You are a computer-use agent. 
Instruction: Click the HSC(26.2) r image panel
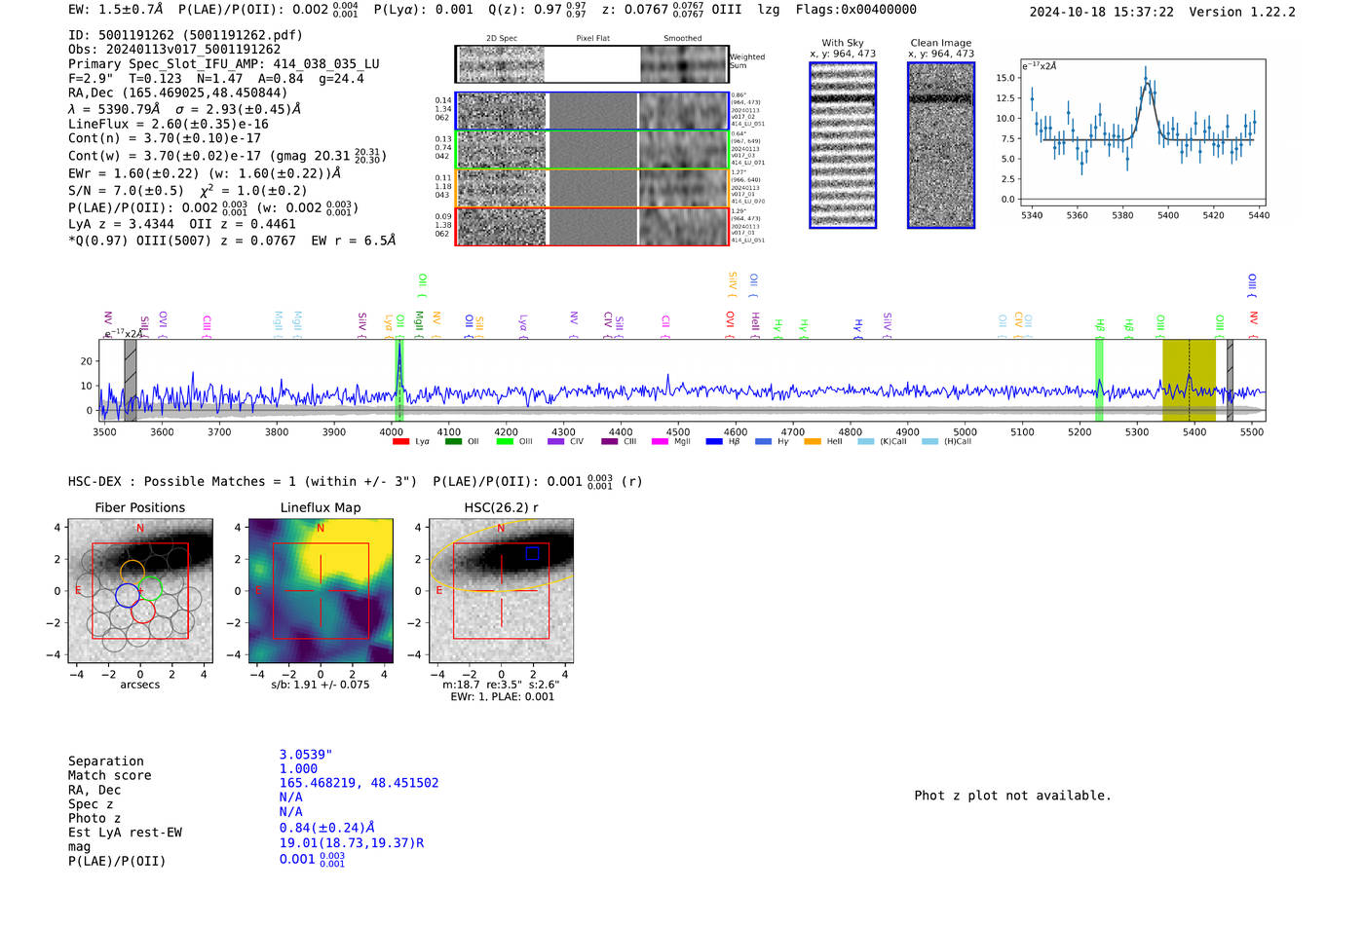(501, 591)
